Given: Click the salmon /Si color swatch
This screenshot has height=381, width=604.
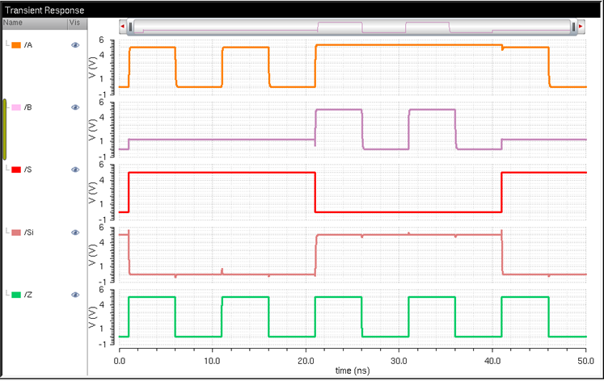Looking at the screenshot, I should point(16,232).
